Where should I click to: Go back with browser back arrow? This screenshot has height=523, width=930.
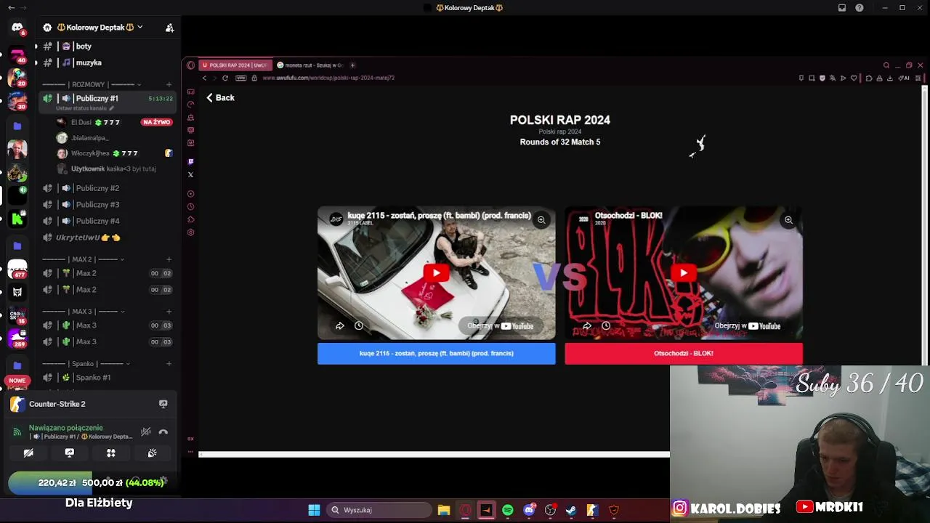(204, 78)
